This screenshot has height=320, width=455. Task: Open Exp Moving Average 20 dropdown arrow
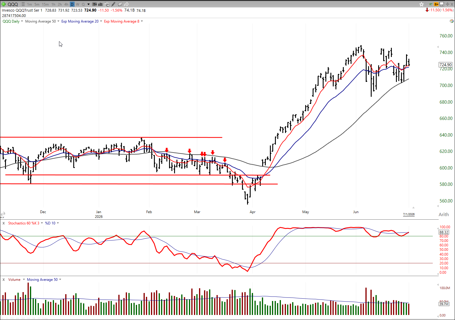(x=101, y=21)
